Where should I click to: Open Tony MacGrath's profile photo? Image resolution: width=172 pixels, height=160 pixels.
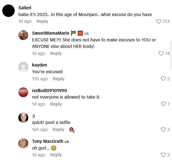[x=23, y=143]
